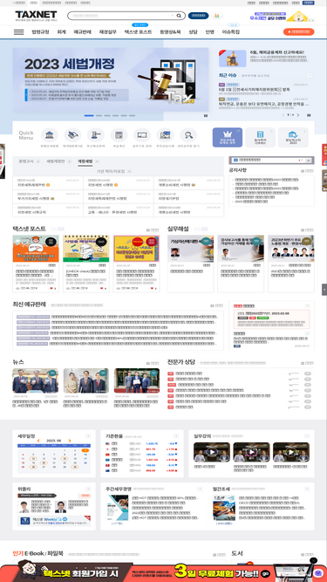Open the hamburger all-menu icon
This screenshot has width=327, height=582.
click(x=18, y=32)
